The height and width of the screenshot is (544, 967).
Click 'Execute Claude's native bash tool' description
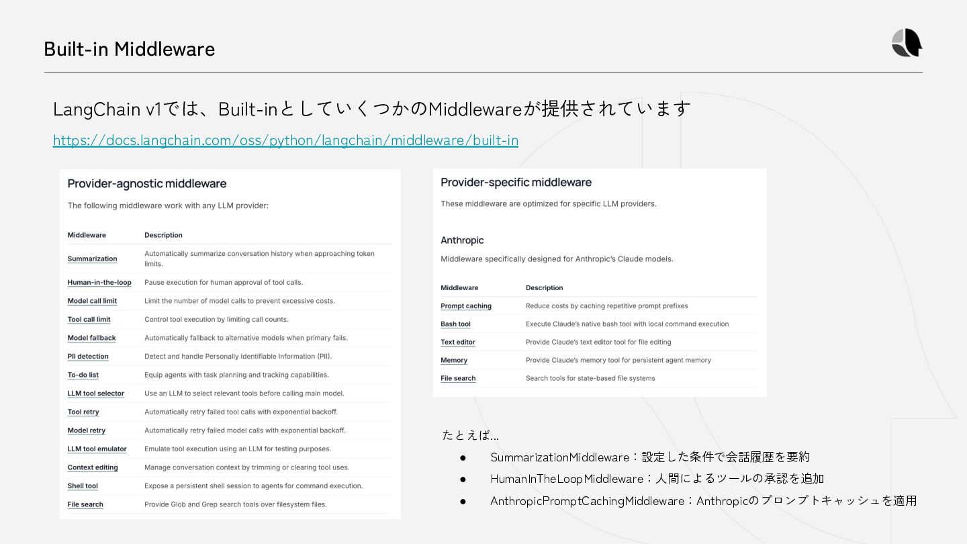pos(627,324)
